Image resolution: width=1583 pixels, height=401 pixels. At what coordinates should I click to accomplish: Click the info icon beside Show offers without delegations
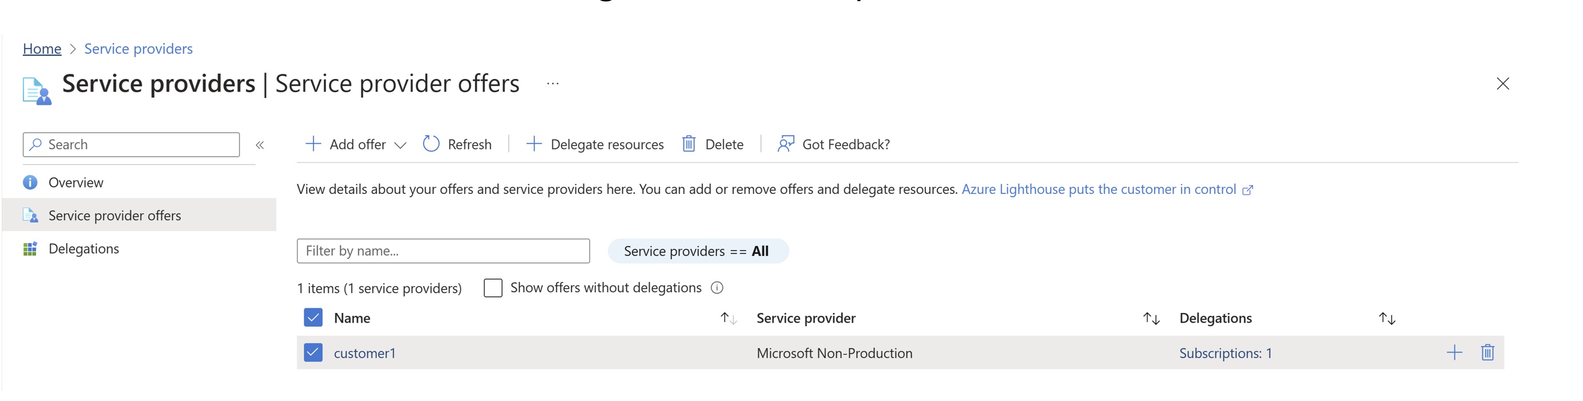tap(717, 288)
